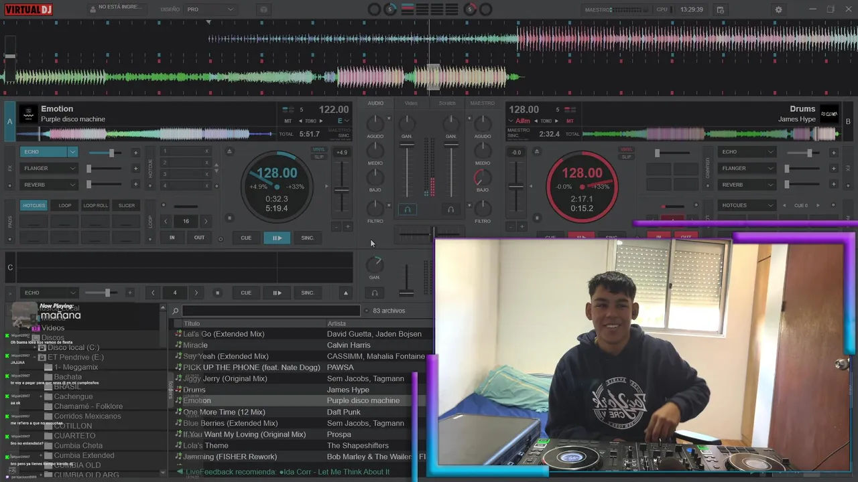Click deck B eject icon
858x482 pixels.
click(536, 151)
